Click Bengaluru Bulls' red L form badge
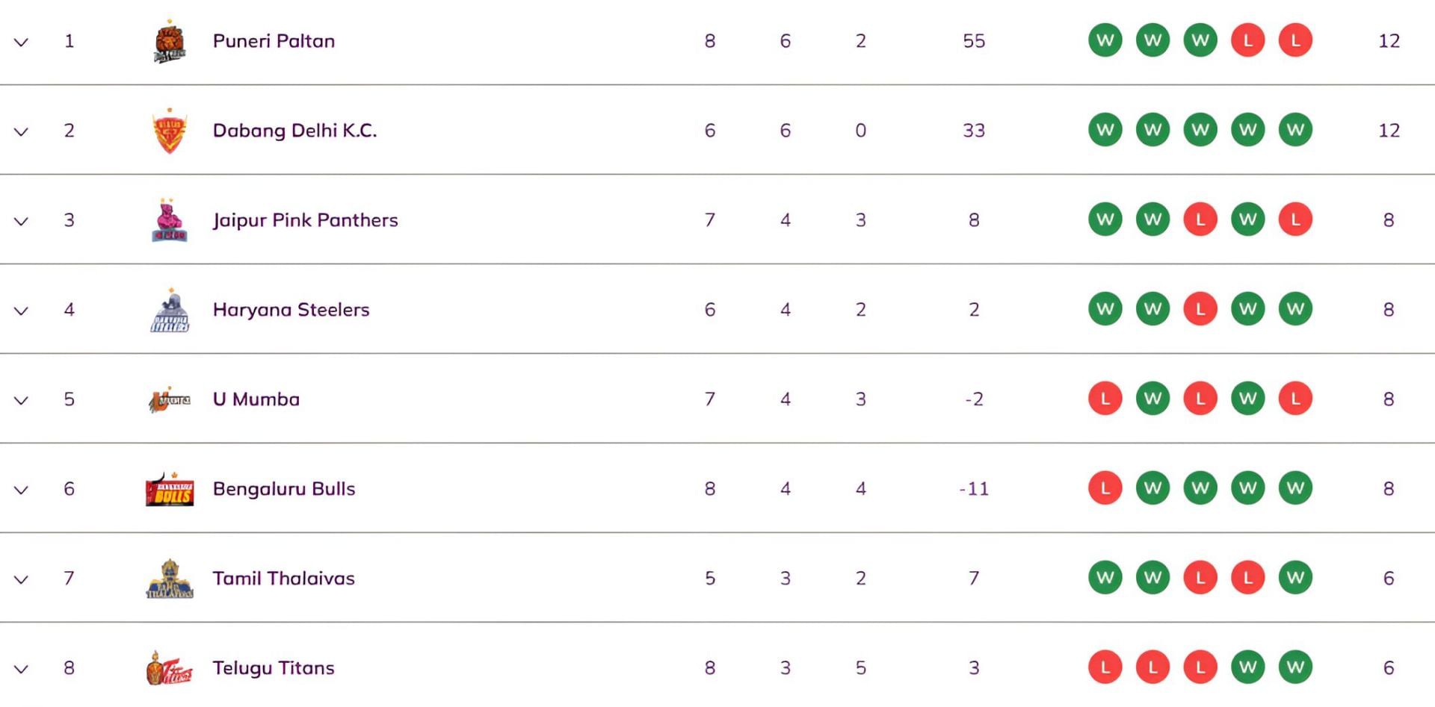The width and height of the screenshot is (1435, 707). pos(1105,488)
